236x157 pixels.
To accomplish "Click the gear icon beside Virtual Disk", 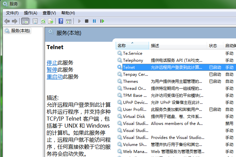I will pos(120,117).
